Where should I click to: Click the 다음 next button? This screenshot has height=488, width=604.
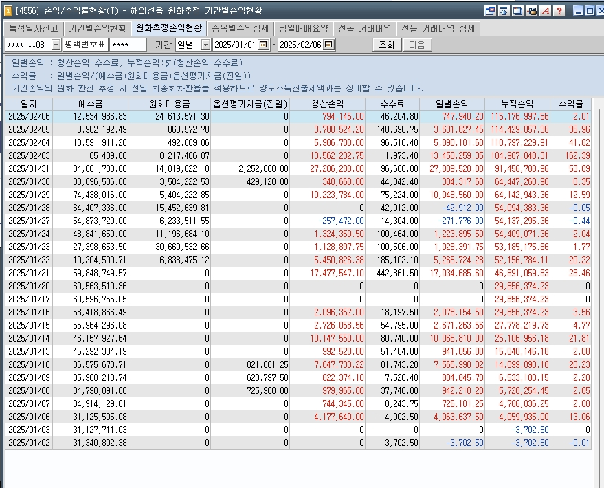click(x=417, y=45)
